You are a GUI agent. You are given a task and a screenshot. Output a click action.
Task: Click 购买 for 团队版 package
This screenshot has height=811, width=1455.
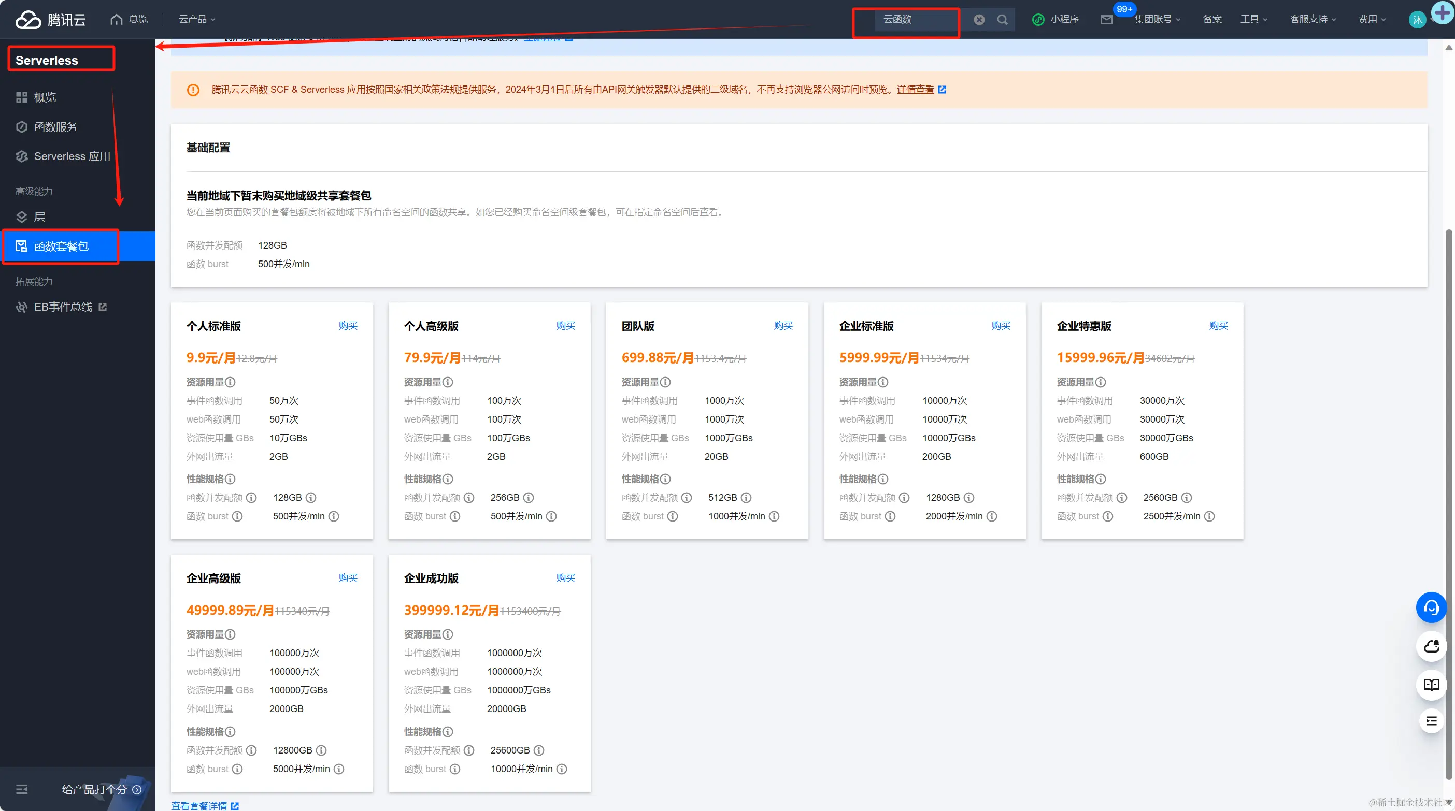[x=783, y=326]
